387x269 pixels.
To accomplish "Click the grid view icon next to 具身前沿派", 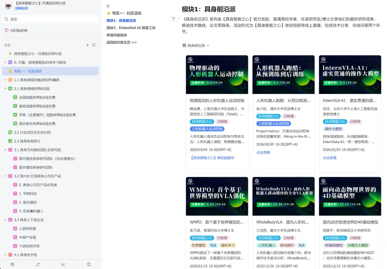I will (184, 45).
